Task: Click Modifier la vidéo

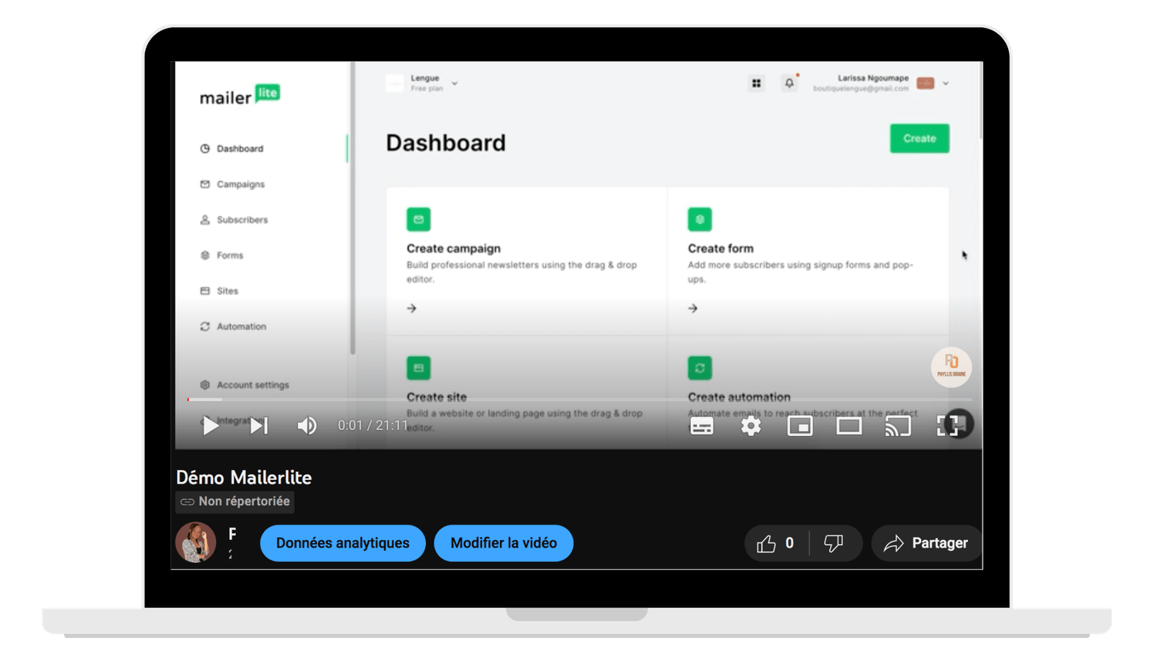Action: [504, 543]
